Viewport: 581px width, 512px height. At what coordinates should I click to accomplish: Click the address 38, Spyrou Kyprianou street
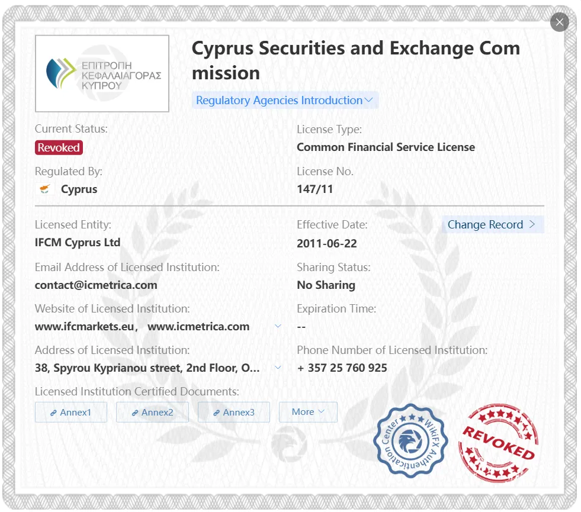coord(147,368)
